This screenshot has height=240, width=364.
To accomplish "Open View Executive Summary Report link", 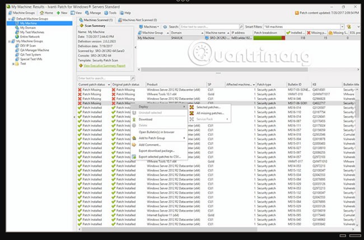I will coord(105,66).
